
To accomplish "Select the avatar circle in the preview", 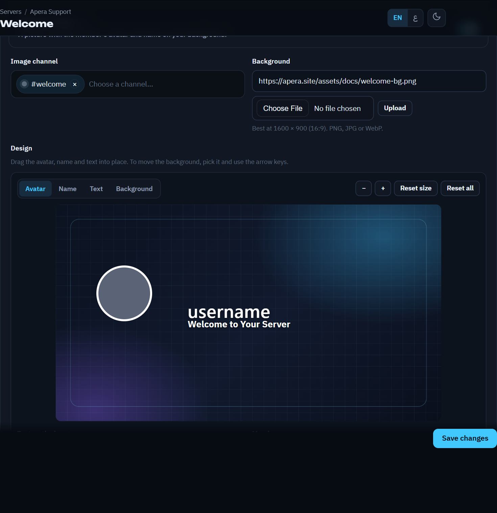I will [x=124, y=293].
